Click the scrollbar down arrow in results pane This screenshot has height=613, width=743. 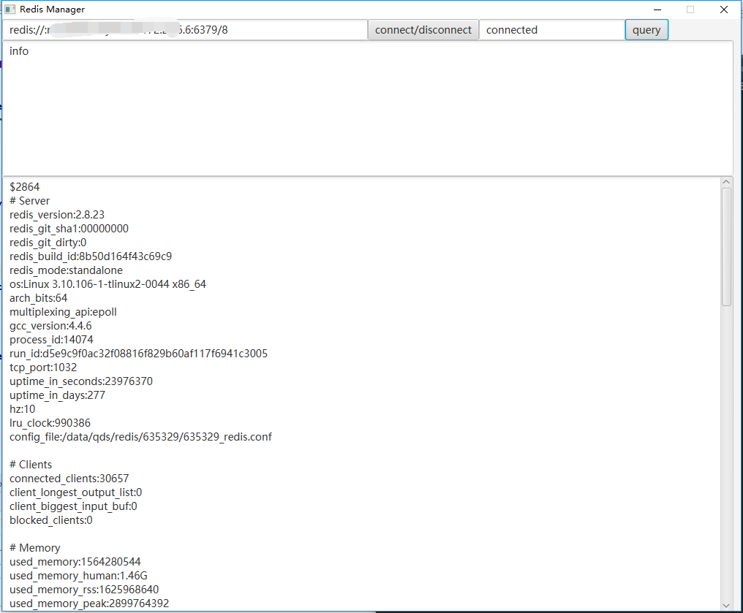726,606
